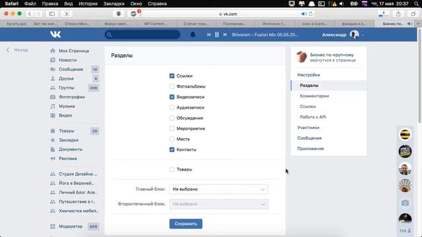Click the menu bar volume icon
Image resolution: width=422 pixels, height=237 pixels.
click(342, 4)
